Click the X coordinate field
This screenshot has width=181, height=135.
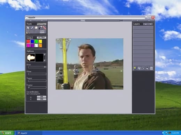(41, 97)
